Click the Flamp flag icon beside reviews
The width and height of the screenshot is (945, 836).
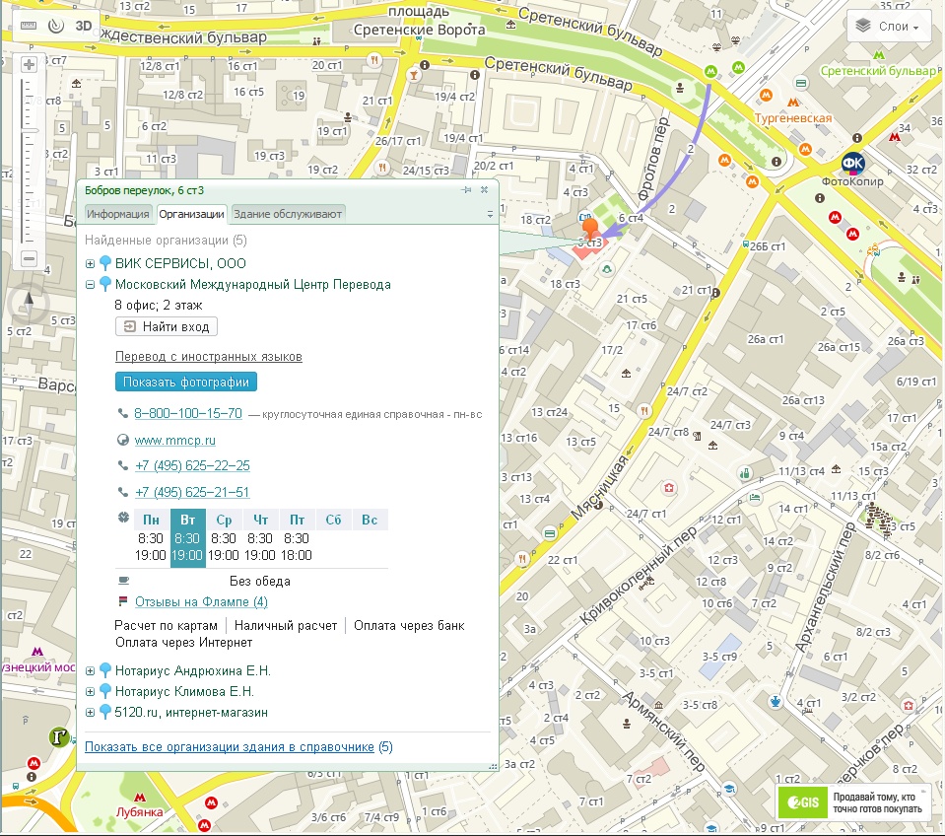(x=123, y=601)
